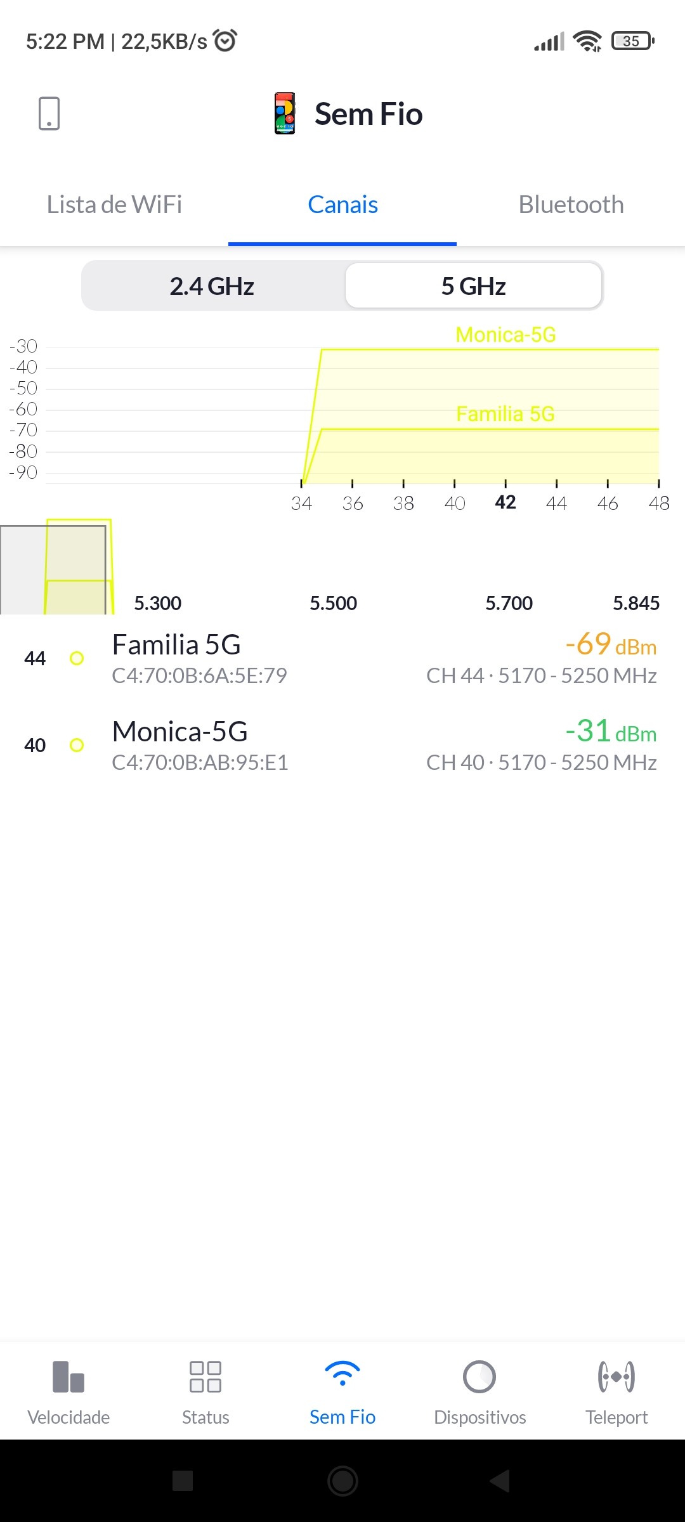The height and width of the screenshot is (1522, 685).
Task: Tap the yellow circle beside Monica-5G
Action: [x=77, y=745]
